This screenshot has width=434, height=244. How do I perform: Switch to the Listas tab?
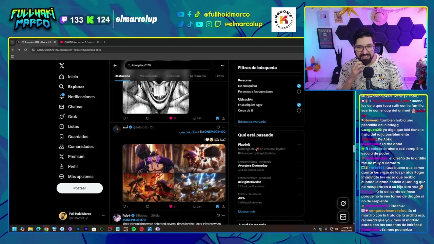pyautogui.click(x=219, y=76)
